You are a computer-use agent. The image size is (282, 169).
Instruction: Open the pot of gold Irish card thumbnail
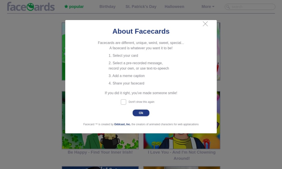(x=100, y=141)
